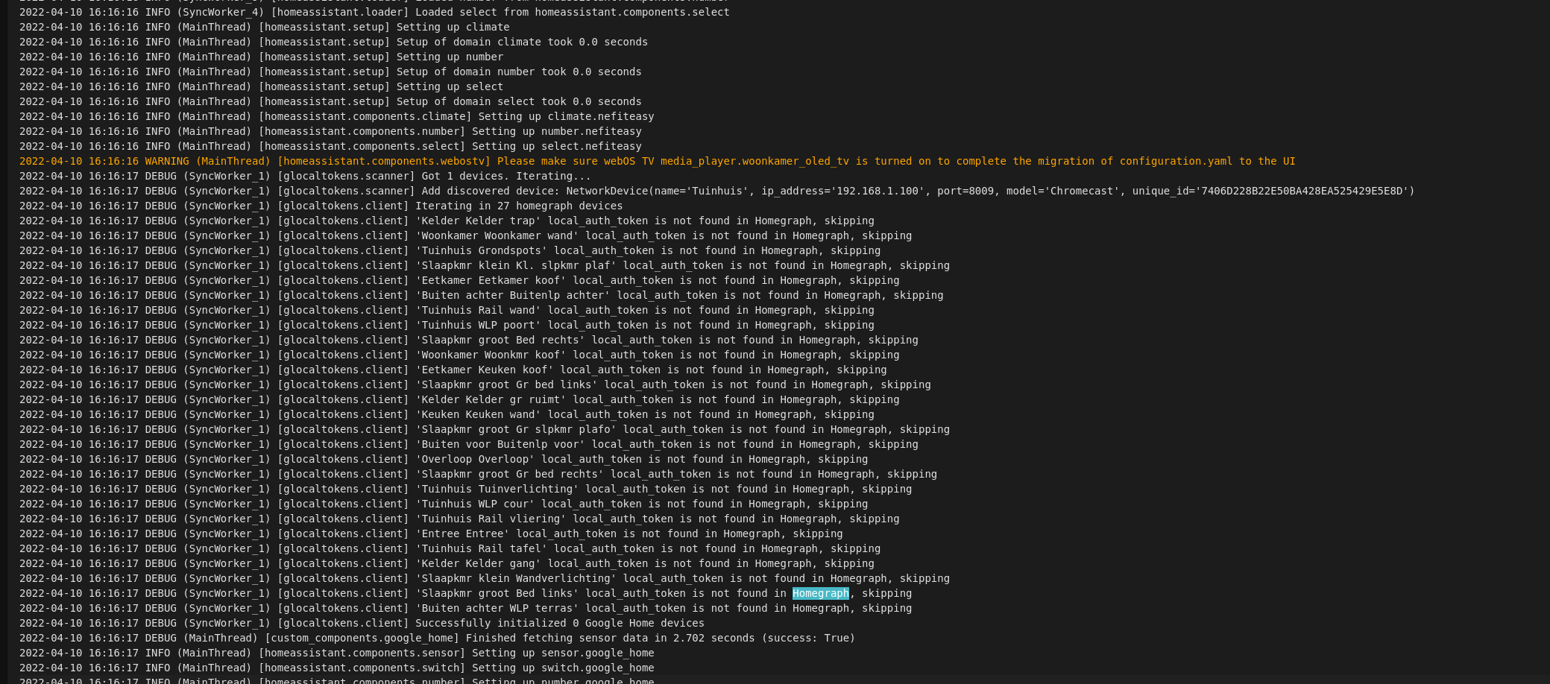Click the 'Buiten voor Buitenlp voor' entry
Image resolution: width=1550 pixels, height=684 pixels.
click(x=469, y=445)
